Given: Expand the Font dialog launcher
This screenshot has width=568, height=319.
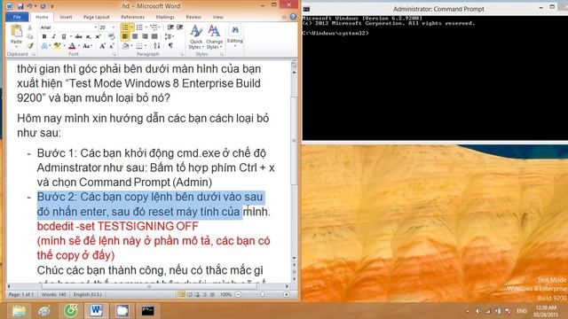Looking at the screenshot, I should 114,54.
